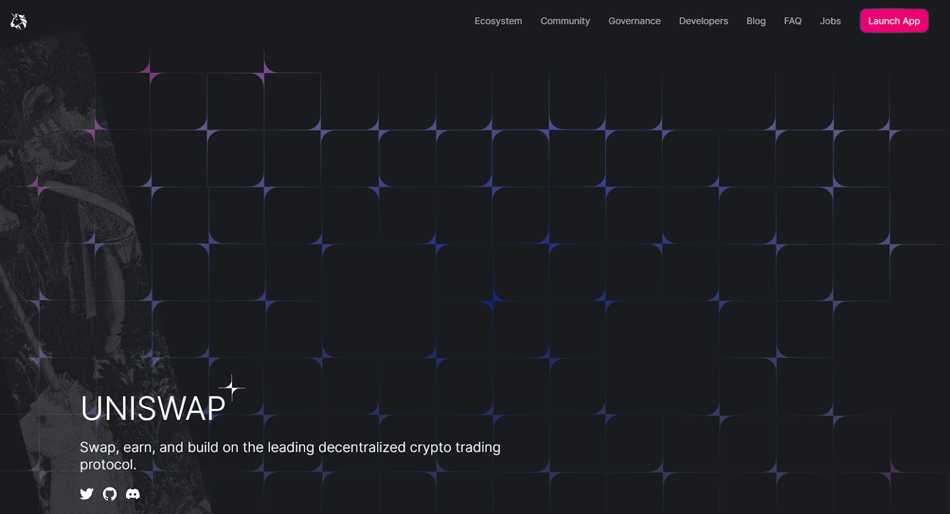This screenshot has height=514, width=950.
Task: Go to the Community page
Action: point(565,21)
